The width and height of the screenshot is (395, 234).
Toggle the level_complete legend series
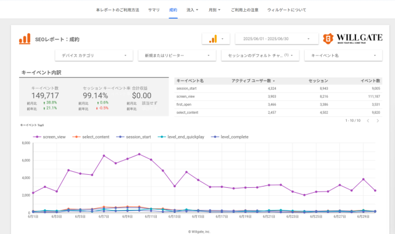230,137
